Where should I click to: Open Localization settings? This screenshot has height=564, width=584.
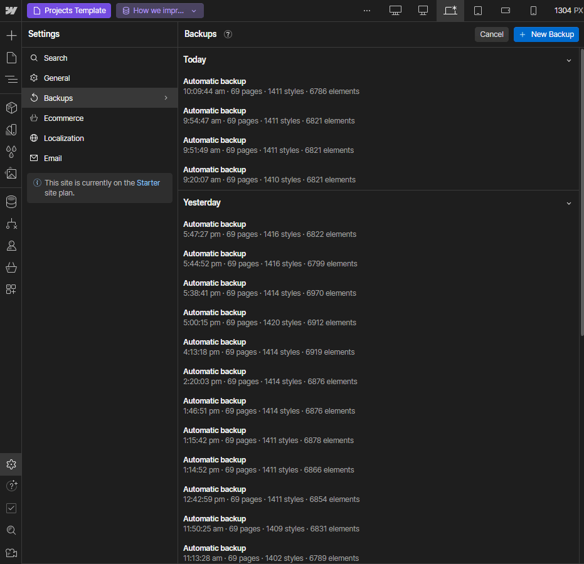click(63, 138)
